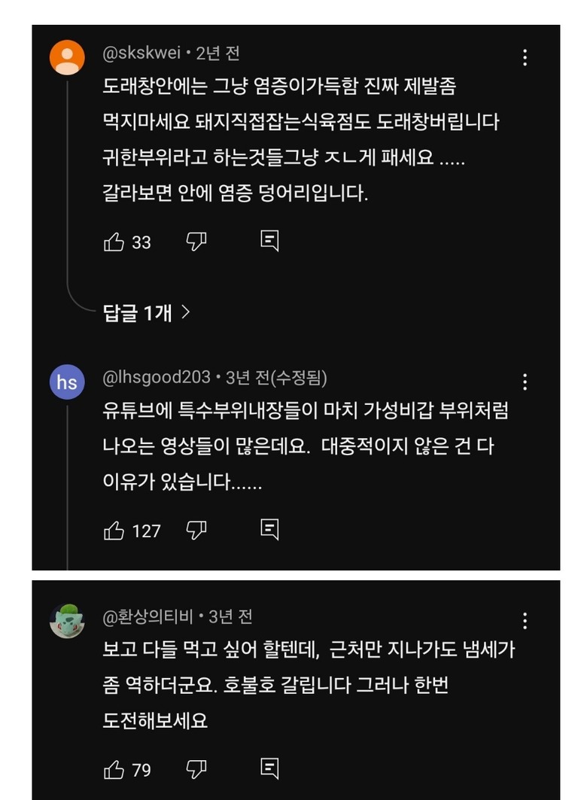This screenshot has width=587, height=800.
Task: Open the purple 'hs' profile avatar
Action: 67,382
